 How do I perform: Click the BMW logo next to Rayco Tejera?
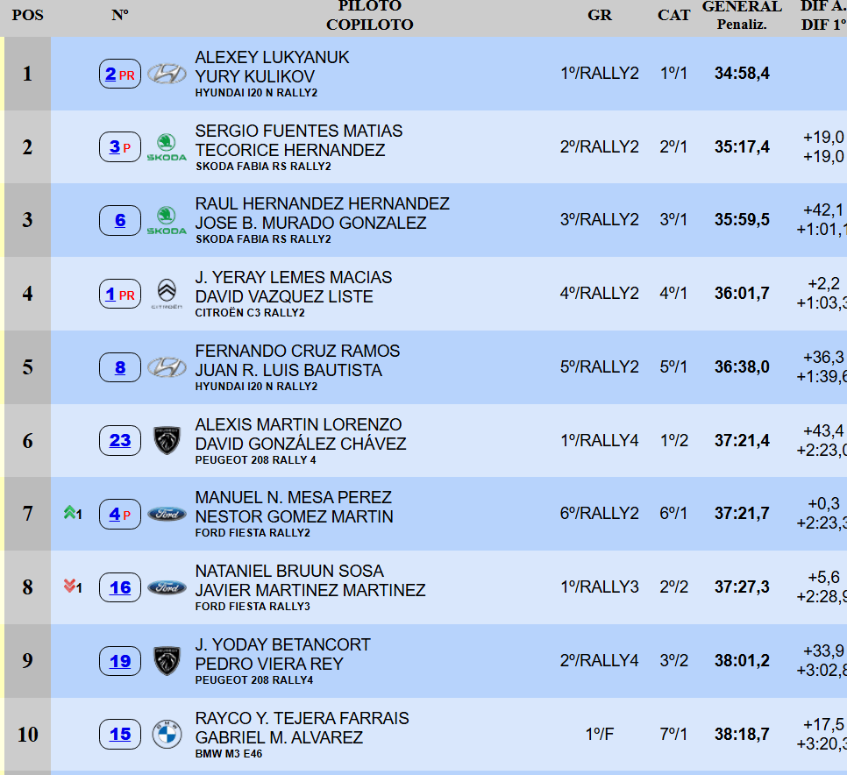(167, 735)
